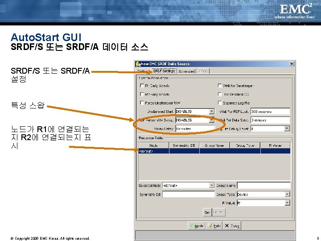Click the Wait For RDF Link field
The width and height of the screenshot is (321, 241).
tap(270, 112)
